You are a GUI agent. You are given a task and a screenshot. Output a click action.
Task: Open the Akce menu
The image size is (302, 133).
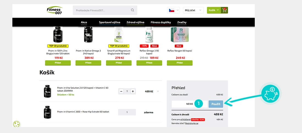pos(84,22)
